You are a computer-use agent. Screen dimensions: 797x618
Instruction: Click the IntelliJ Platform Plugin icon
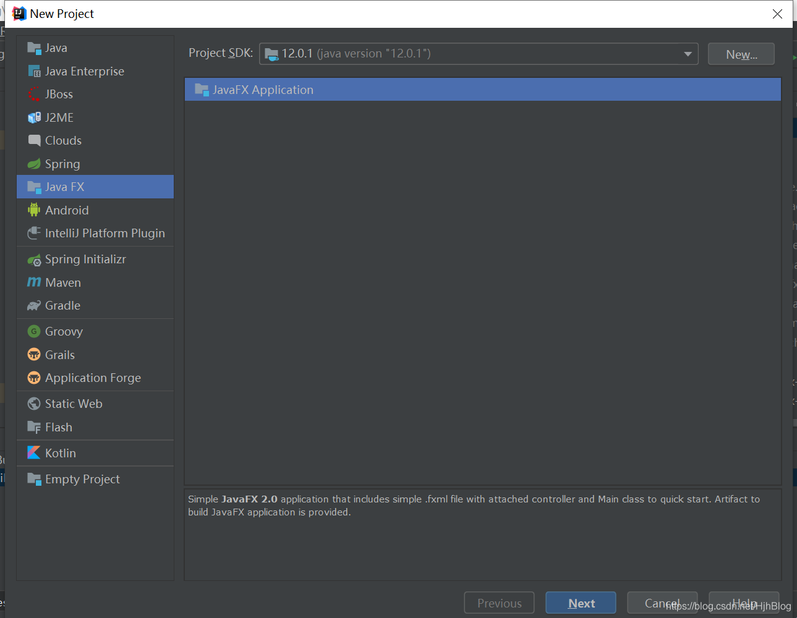coord(34,233)
